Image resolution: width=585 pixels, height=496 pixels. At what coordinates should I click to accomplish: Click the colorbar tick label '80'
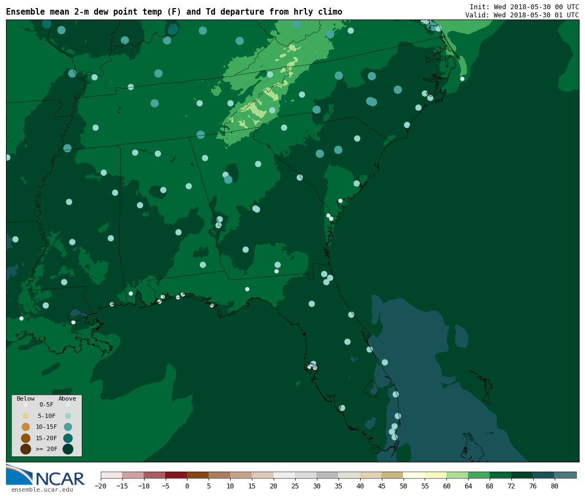tap(555, 486)
